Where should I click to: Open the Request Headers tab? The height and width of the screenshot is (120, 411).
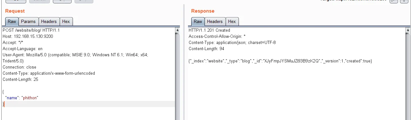[49, 22]
